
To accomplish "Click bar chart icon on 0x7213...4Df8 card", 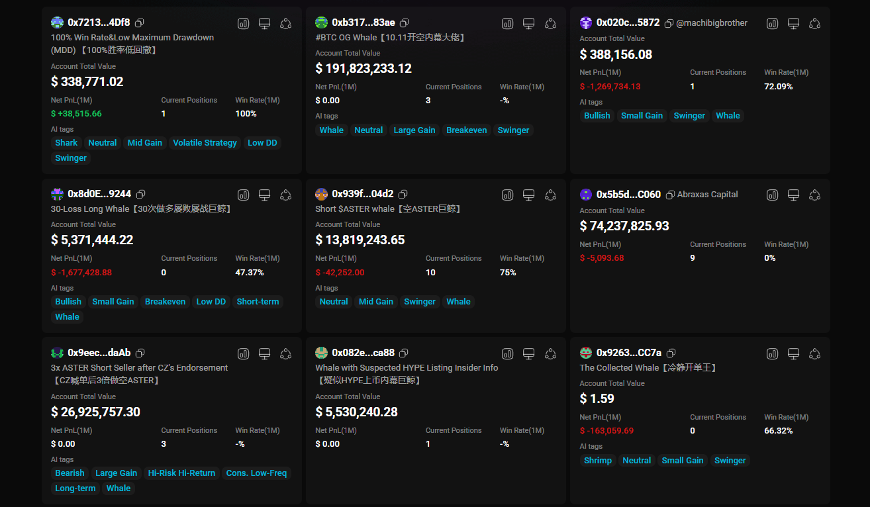I will (244, 24).
